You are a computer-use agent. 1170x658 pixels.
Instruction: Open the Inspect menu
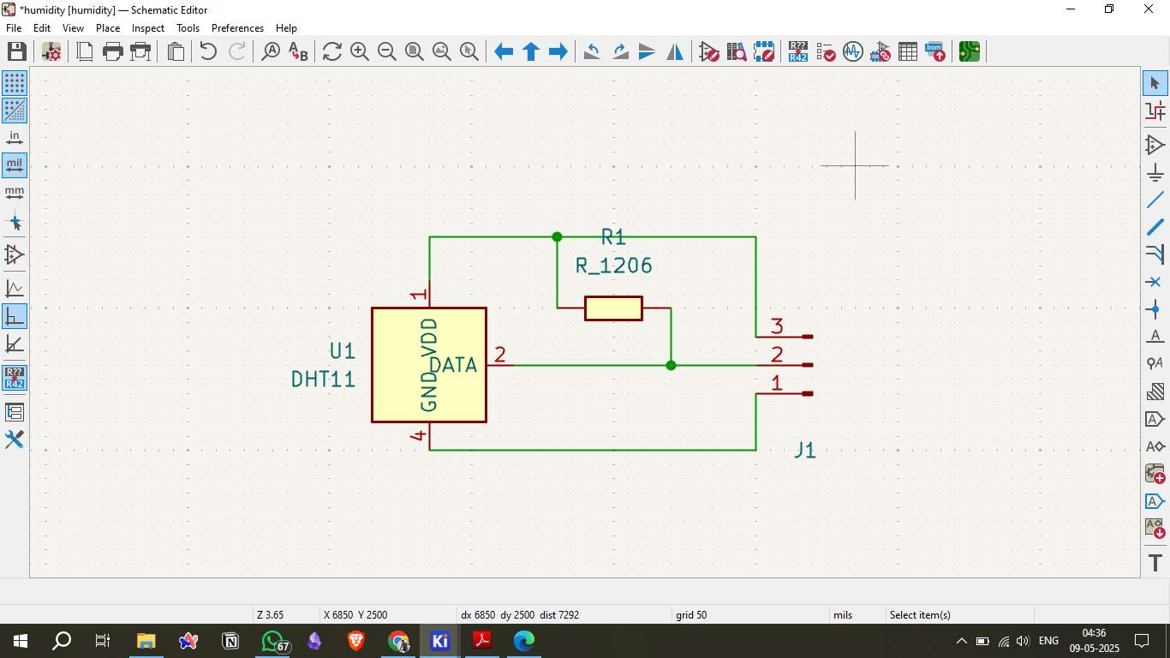tap(148, 28)
